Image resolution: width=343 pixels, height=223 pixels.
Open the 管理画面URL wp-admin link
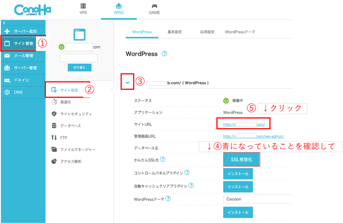tap(254, 136)
